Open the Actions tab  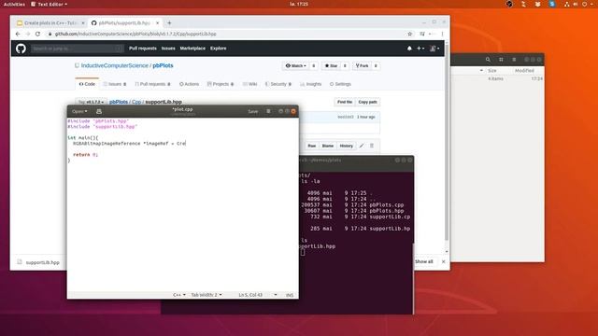point(189,84)
